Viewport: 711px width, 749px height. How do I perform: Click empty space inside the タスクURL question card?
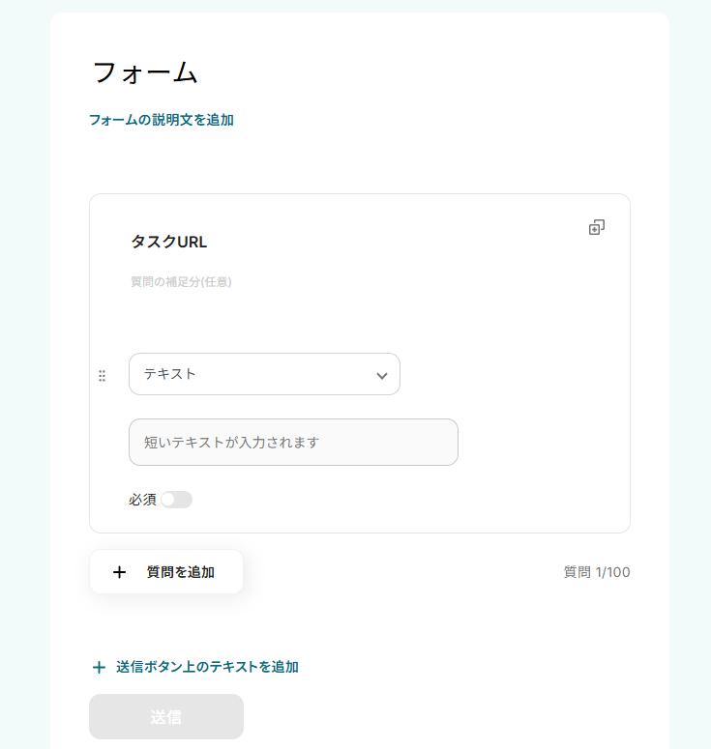point(532,319)
